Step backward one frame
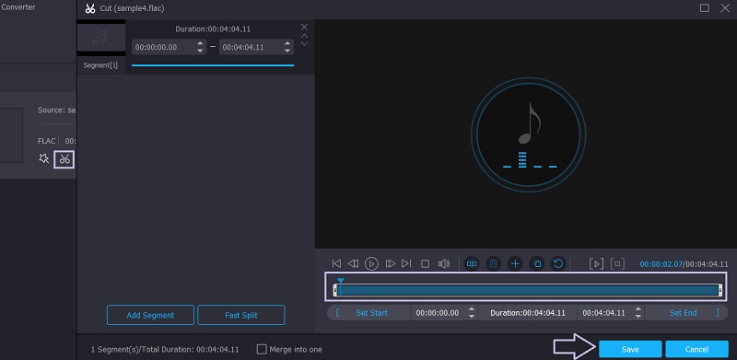The width and height of the screenshot is (737, 360). pos(353,263)
